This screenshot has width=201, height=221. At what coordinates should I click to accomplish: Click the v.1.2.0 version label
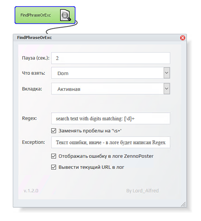click(31, 191)
